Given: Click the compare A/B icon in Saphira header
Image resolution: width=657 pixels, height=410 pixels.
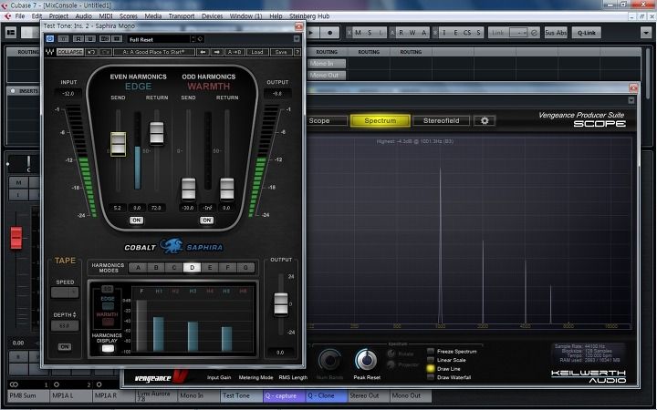Looking at the screenshot, I should (105, 39).
